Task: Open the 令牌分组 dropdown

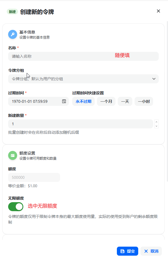Action: coord(83,79)
